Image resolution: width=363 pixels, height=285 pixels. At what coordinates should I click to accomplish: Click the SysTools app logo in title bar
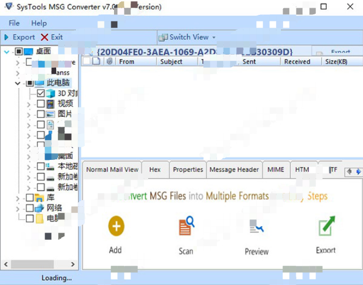[x=9, y=6]
